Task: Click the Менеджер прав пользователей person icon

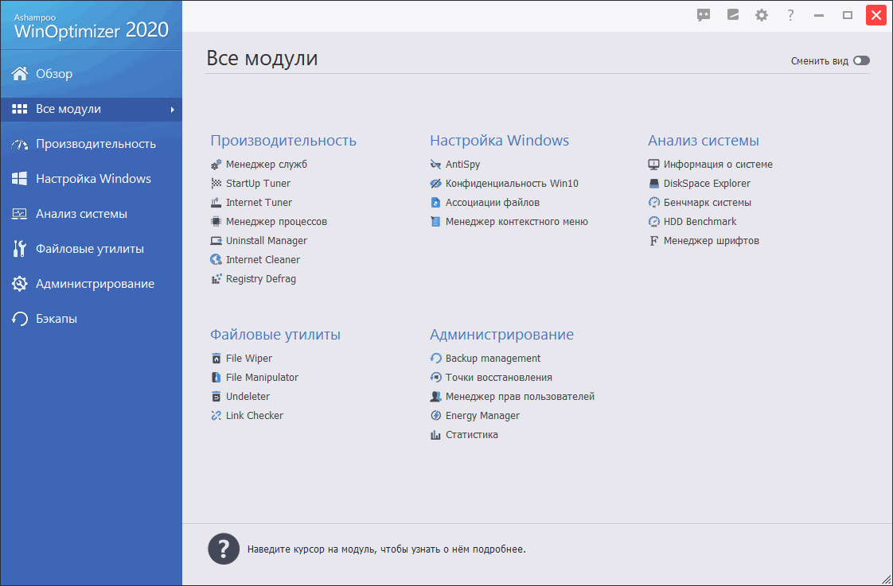Action: [x=435, y=397]
